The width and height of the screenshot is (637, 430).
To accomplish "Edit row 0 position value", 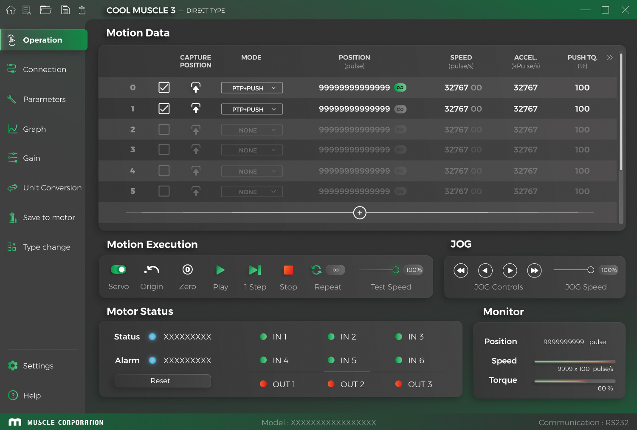I will (354, 88).
